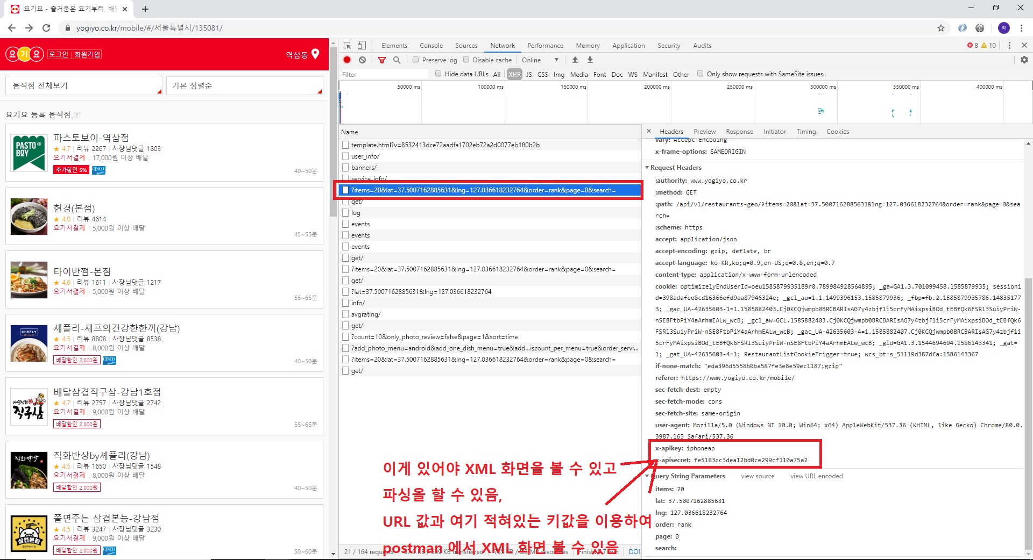
Task: Click the location pin icon next to 역삼동
Action: pyautogui.click(x=316, y=54)
